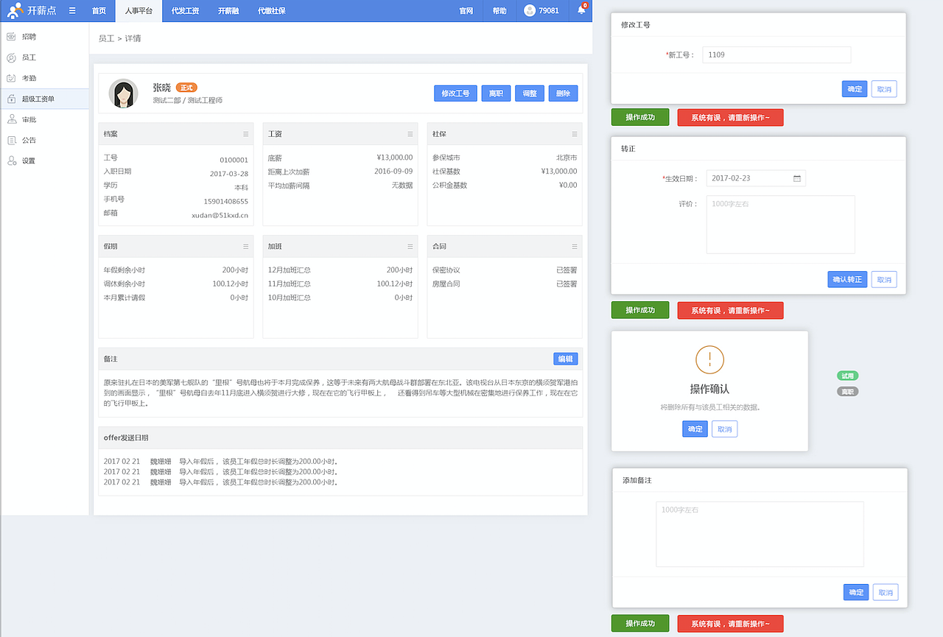Click the 工号 value 0100001
This screenshot has width=943, height=637.
[x=234, y=160]
